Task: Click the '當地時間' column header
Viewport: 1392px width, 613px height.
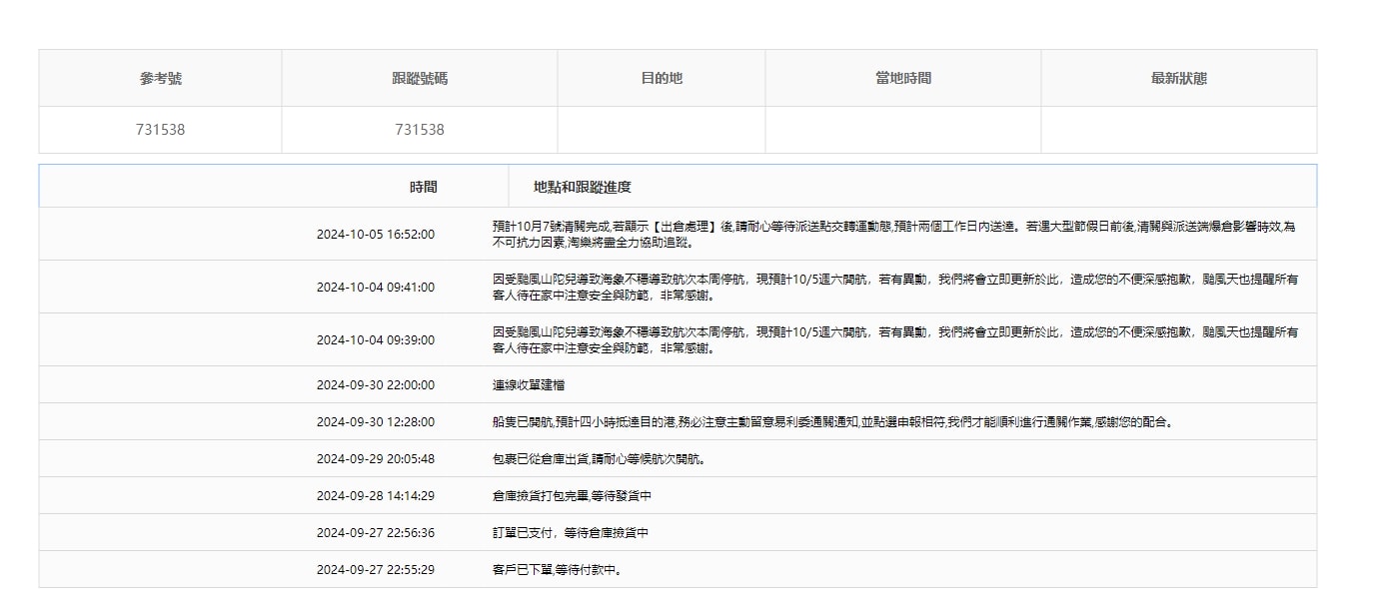Action: pos(903,78)
